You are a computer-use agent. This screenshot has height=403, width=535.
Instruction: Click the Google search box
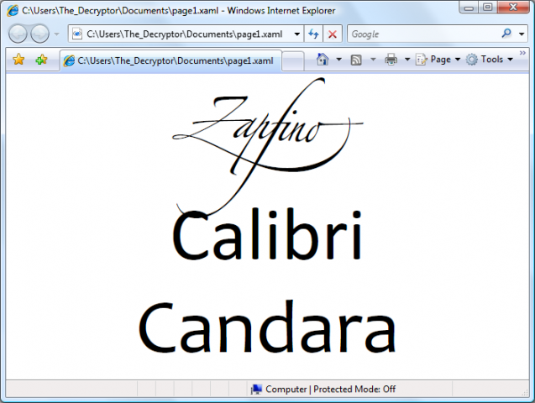tap(424, 34)
